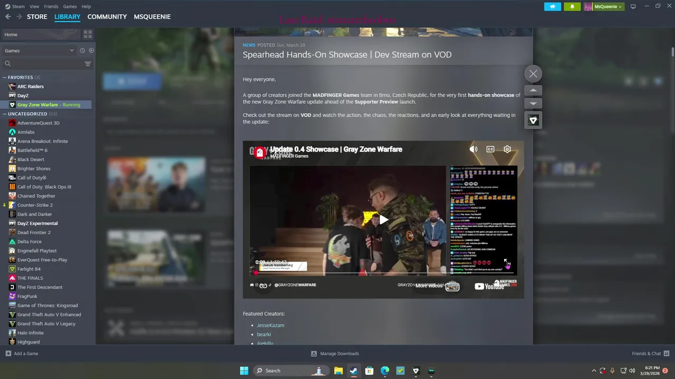Open the volume control in system tray
Screen dimensions: 675x379
coord(632,371)
